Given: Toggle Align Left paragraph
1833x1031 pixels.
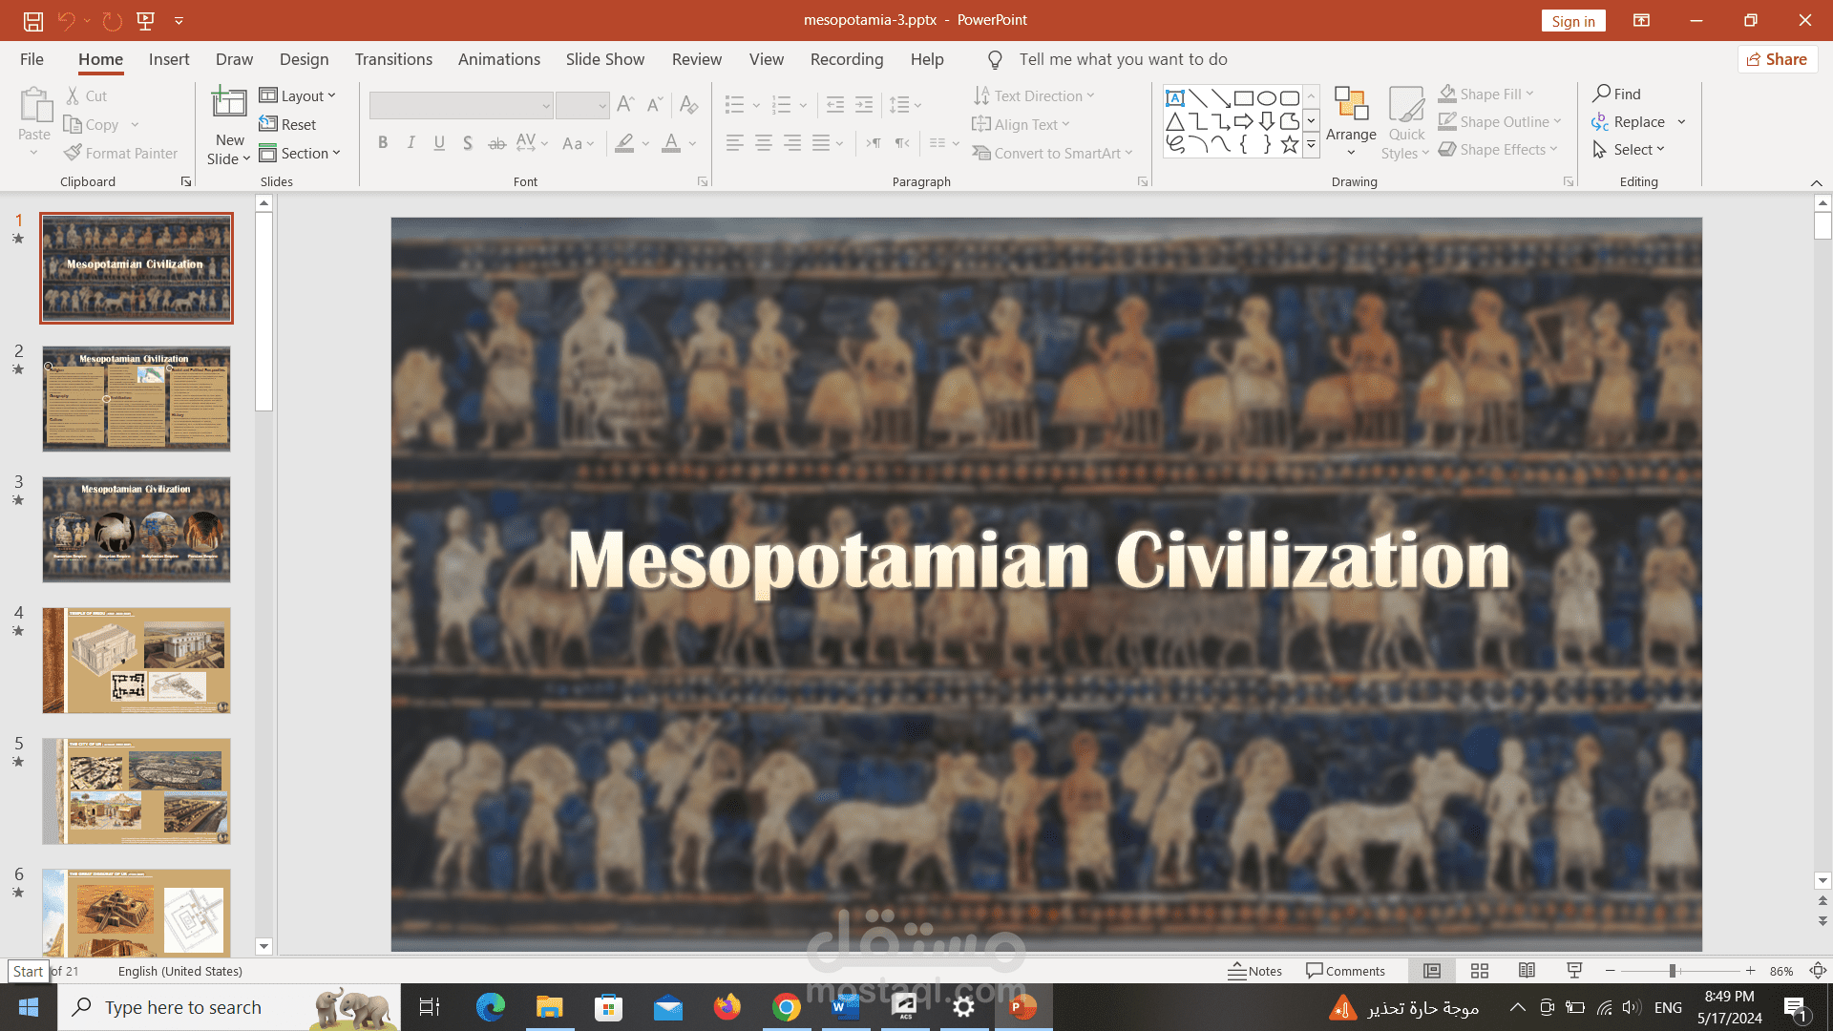Looking at the screenshot, I should coord(734,143).
